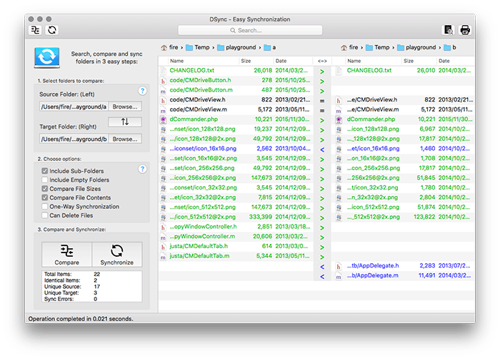Click the source folder path field

coord(74,107)
